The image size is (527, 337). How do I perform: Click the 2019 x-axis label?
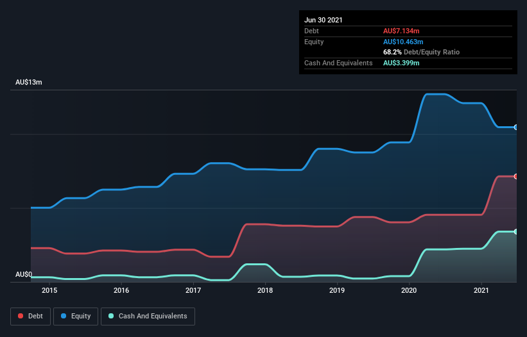click(x=337, y=290)
